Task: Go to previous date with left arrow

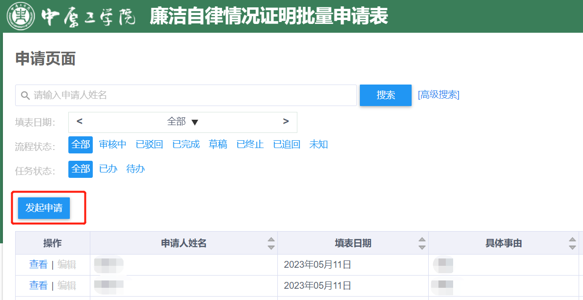Action: pos(80,121)
